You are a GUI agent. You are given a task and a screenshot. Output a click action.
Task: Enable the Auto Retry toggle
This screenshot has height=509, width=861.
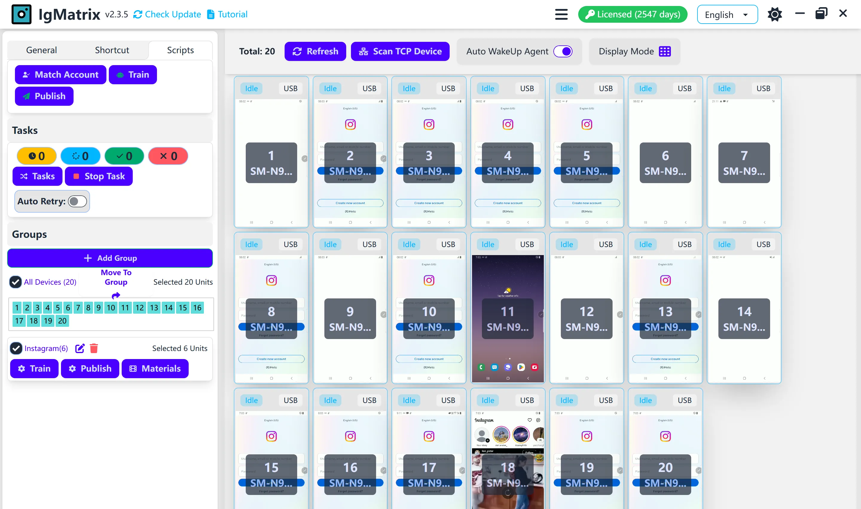[77, 201]
